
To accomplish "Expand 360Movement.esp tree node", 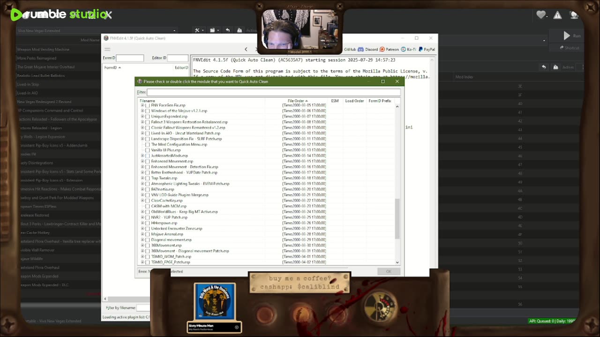I will pos(142,246).
